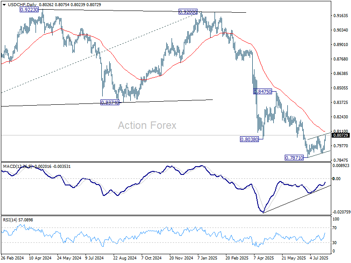351x263 pixels.
Task: Click the 20 Nov 2024 date label
Action: 180,258
